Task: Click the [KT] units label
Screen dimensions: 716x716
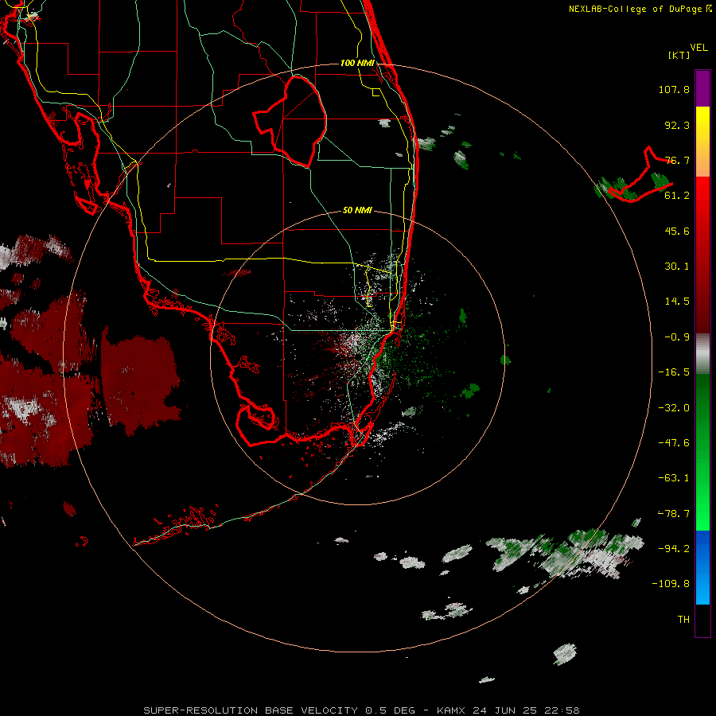Action: [x=679, y=55]
